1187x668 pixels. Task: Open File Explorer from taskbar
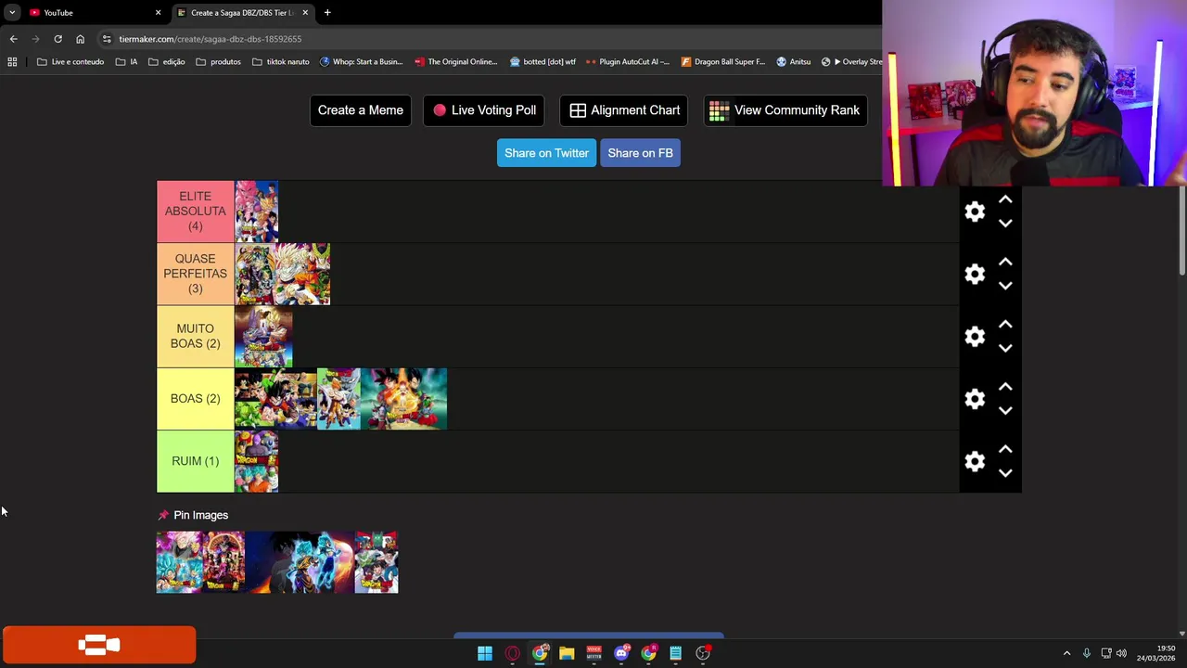click(x=567, y=653)
